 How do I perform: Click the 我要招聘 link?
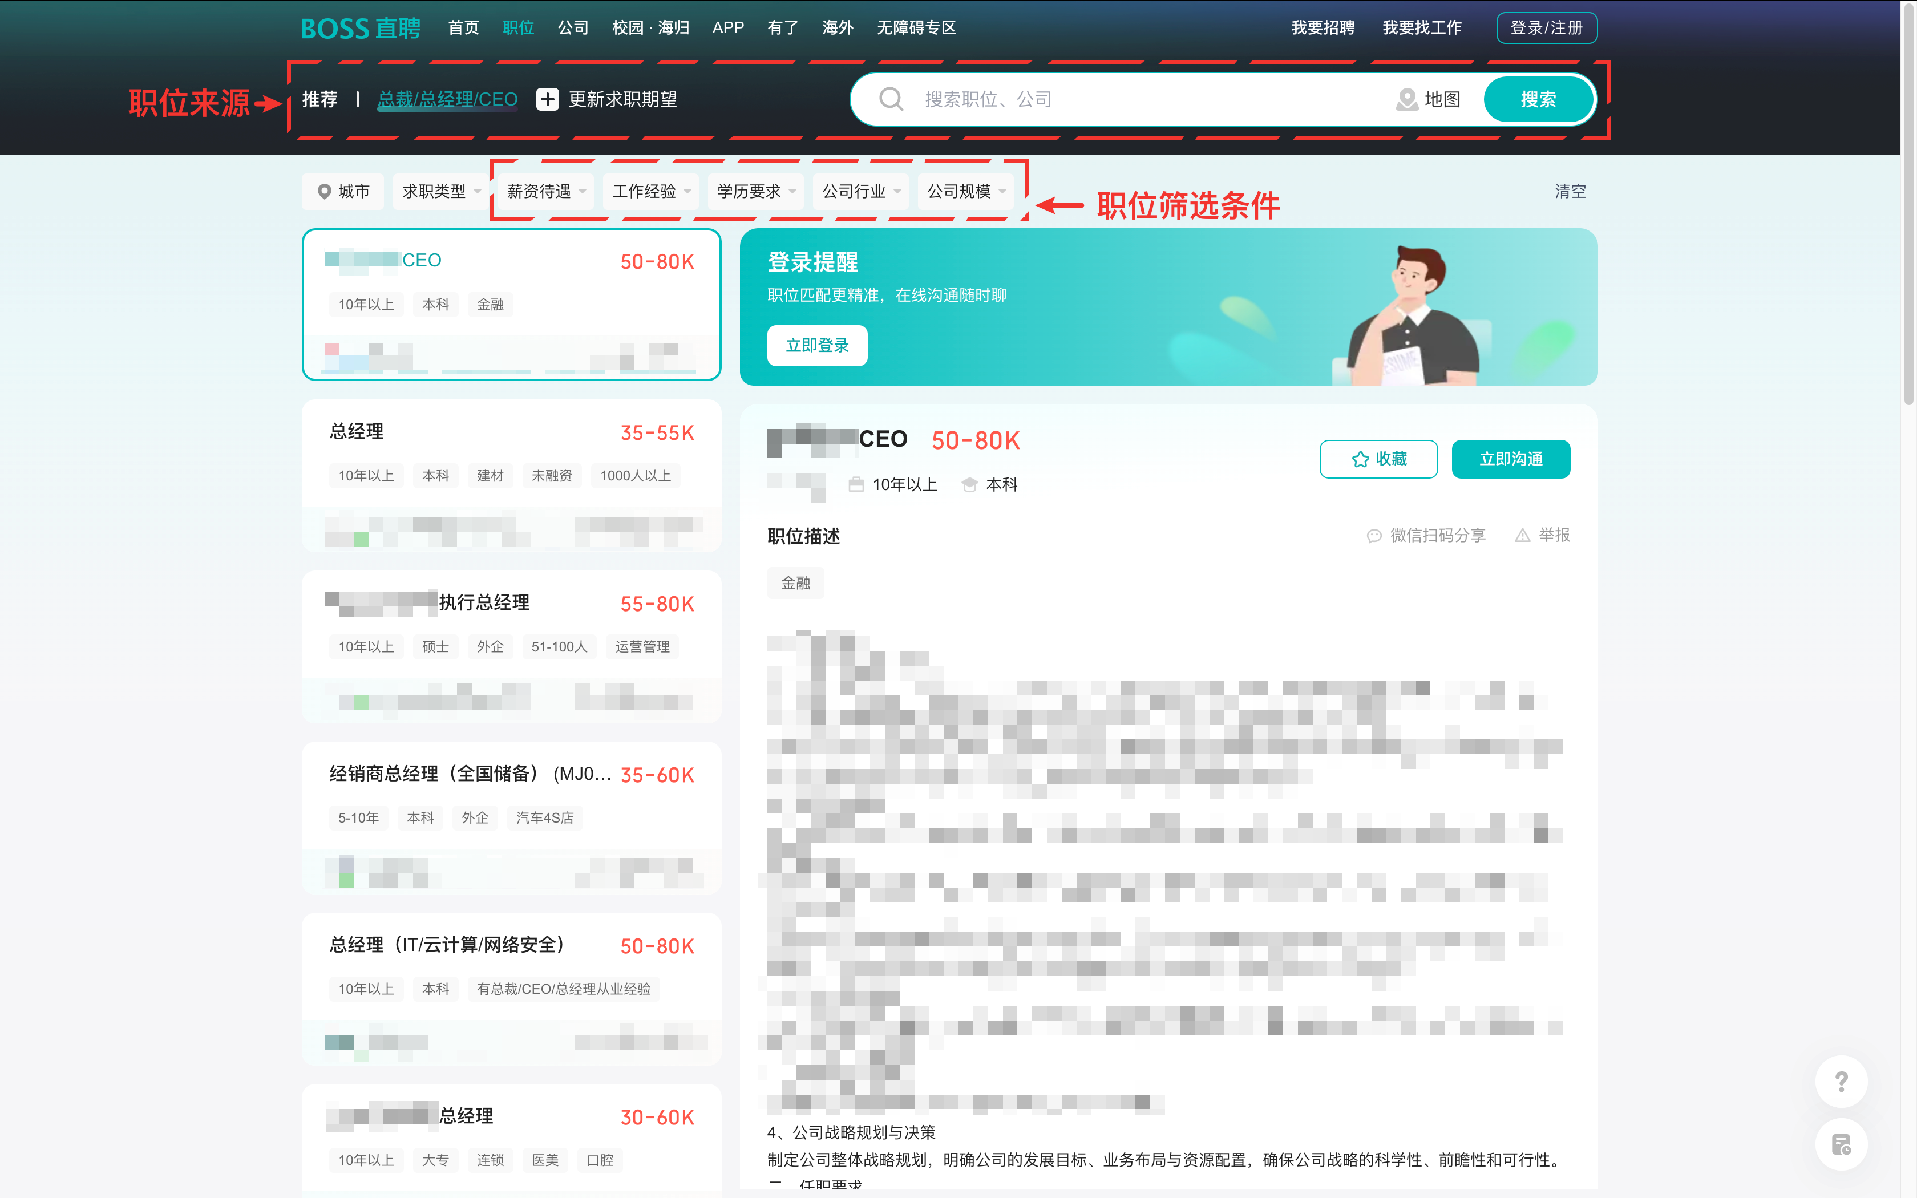(x=1323, y=29)
